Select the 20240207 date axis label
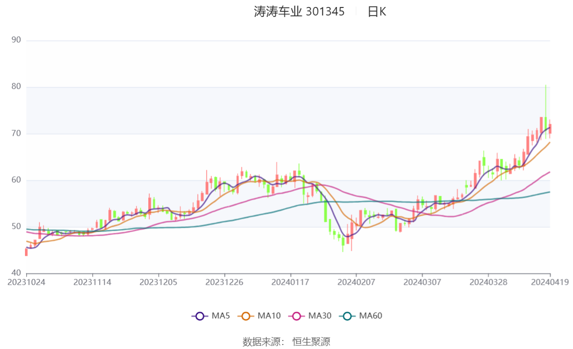573x349 pixels. coord(356,283)
